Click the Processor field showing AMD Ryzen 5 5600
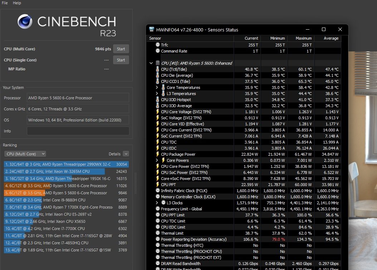 (78, 98)
